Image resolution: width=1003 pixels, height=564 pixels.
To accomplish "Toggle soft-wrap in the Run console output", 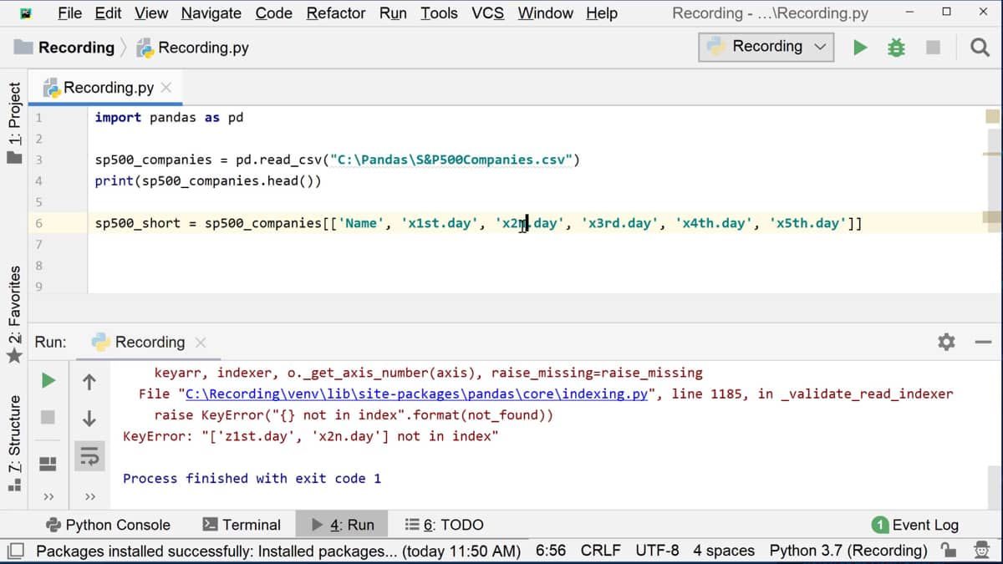I will (x=89, y=455).
